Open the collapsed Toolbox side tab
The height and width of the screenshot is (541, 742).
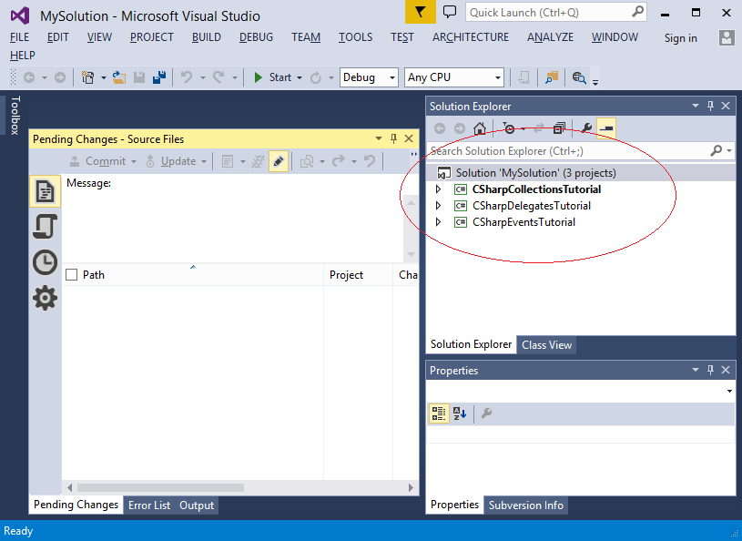[x=15, y=115]
